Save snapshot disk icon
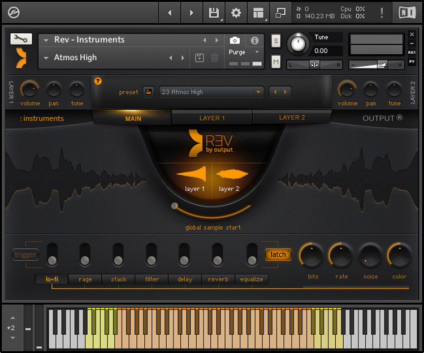The width and height of the screenshot is (424, 353). 200,58
